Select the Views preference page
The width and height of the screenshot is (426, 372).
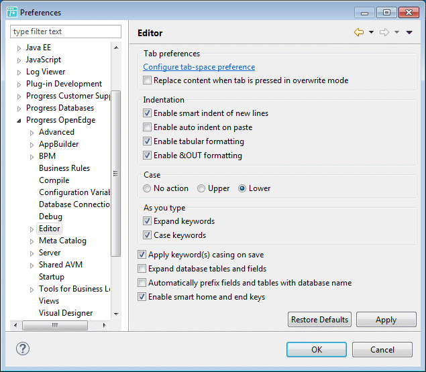coord(49,301)
